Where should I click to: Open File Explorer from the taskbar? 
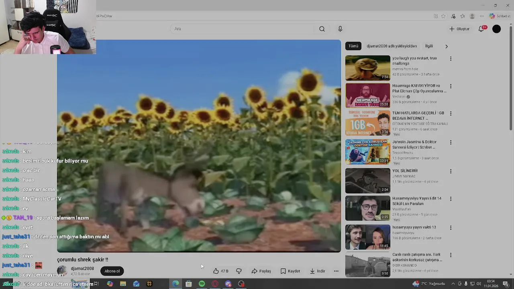[x=123, y=284]
